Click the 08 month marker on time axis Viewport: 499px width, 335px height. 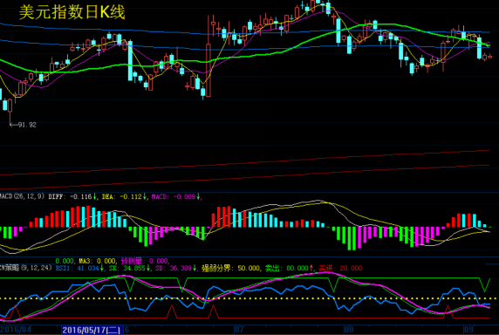point(348,329)
